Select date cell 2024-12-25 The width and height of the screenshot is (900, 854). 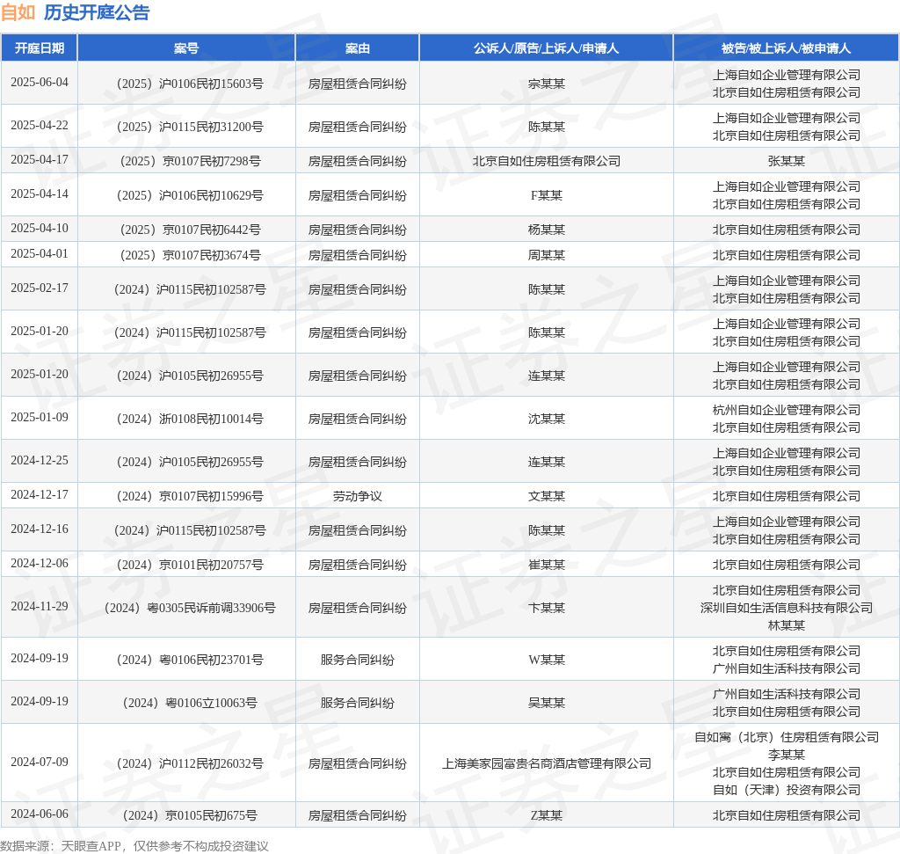point(39,461)
